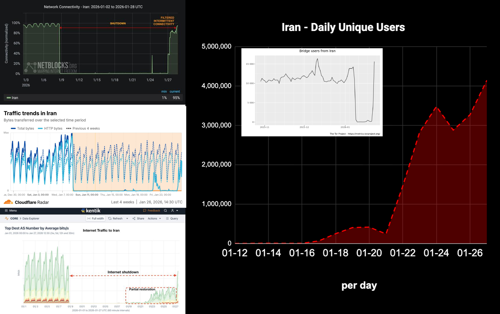This screenshot has width=500, height=314.
Task: Open the Actions dropdown menu
Action: pos(154,219)
